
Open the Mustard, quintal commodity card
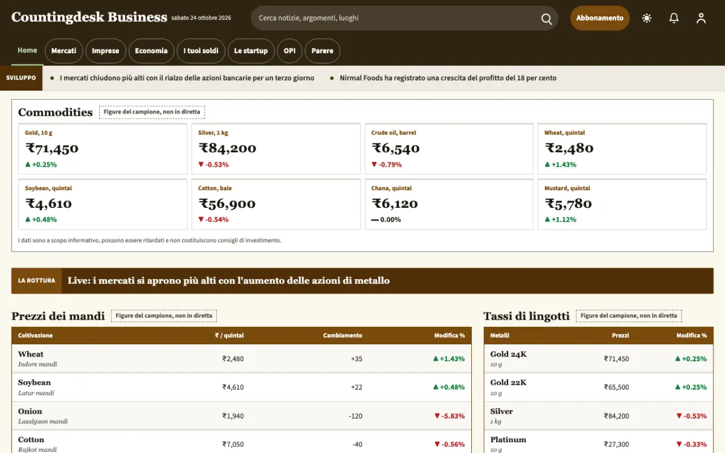point(622,204)
